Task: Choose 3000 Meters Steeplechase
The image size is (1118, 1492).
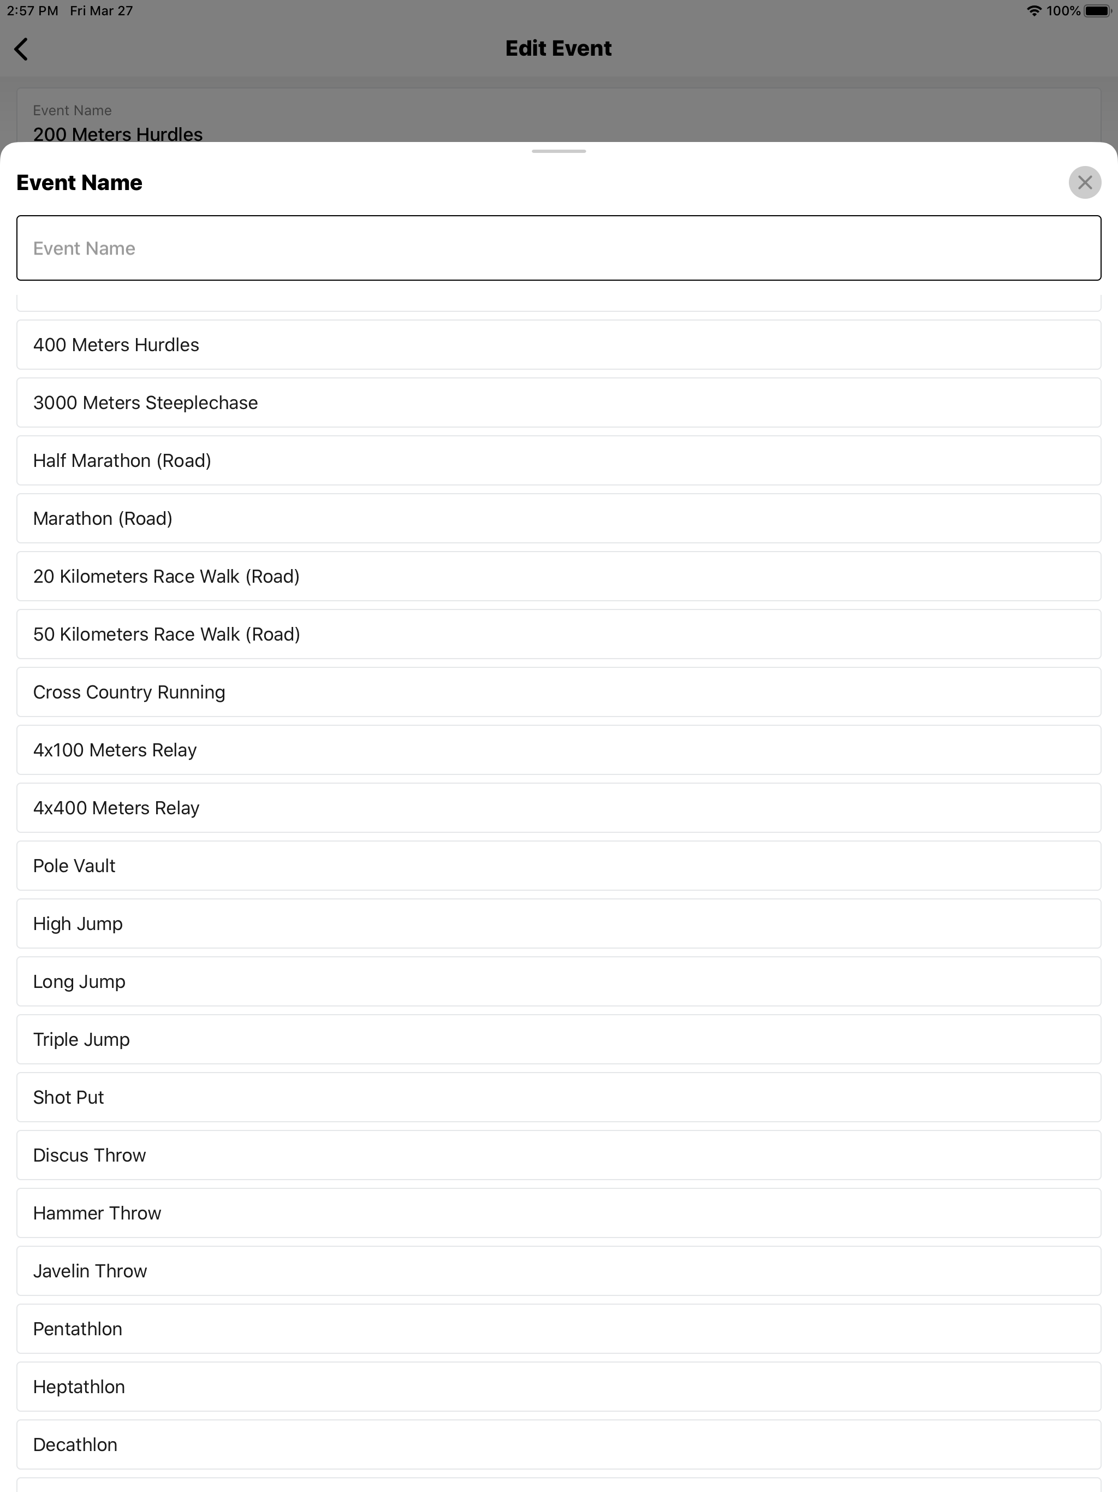Action: coord(558,402)
